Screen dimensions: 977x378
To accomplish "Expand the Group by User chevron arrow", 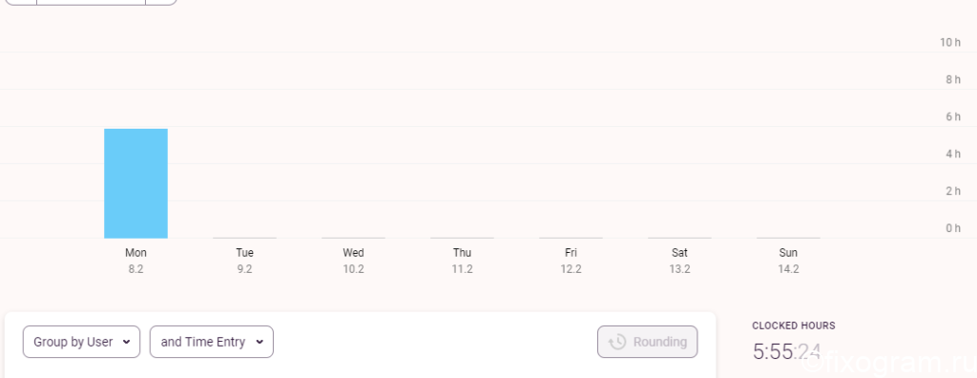I will point(127,342).
